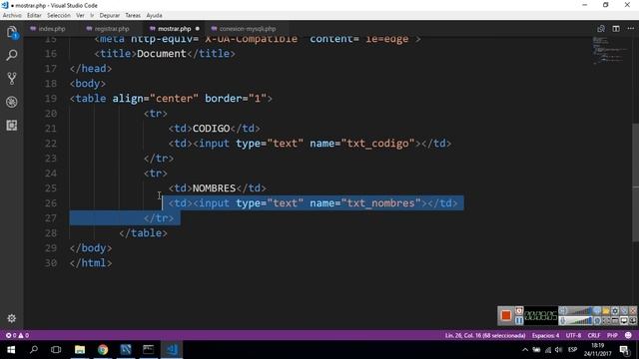Toggle the recorder speaker mute icon
This screenshot has height=359, width=639.
click(x=563, y=311)
